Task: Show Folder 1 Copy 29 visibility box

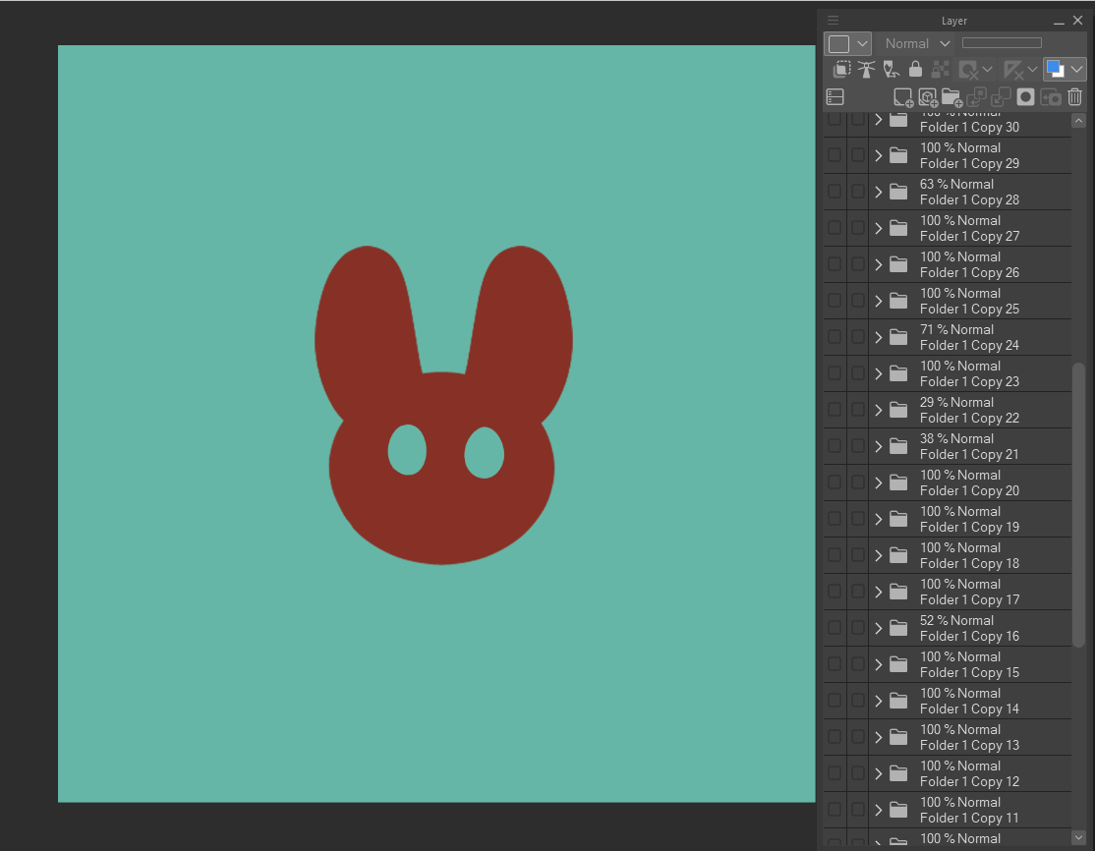Action: tap(835, 155)
